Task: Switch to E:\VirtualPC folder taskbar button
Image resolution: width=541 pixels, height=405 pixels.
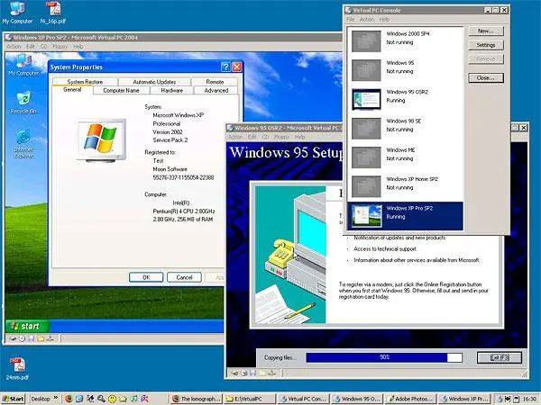Action: pyautogui.click(x=250, y=399)
